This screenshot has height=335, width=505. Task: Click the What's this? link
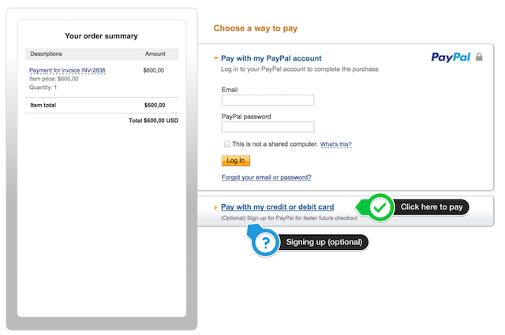click(x=336, y=144)
